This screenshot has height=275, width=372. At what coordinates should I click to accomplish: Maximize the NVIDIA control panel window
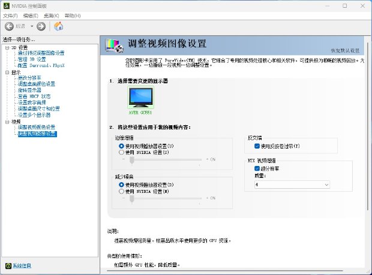pyautogui.click(x=345, y=5)
